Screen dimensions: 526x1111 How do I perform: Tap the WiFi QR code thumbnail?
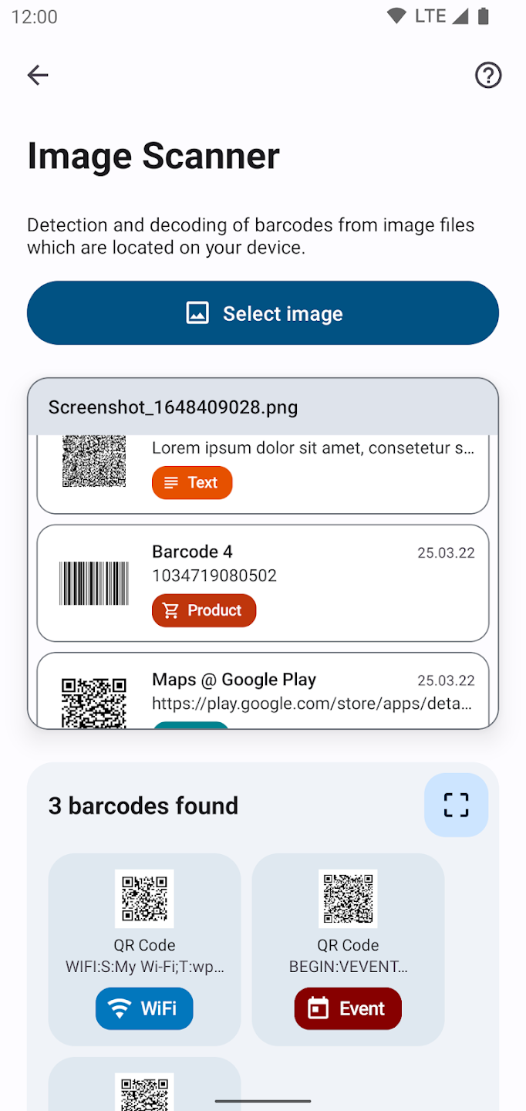[x=144, y=899]
